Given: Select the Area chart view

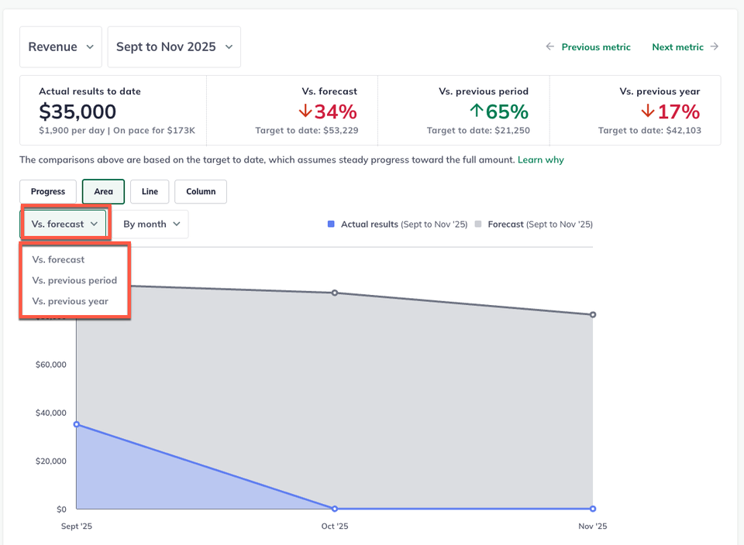Looking at the screenshot, I should (103, 191).
